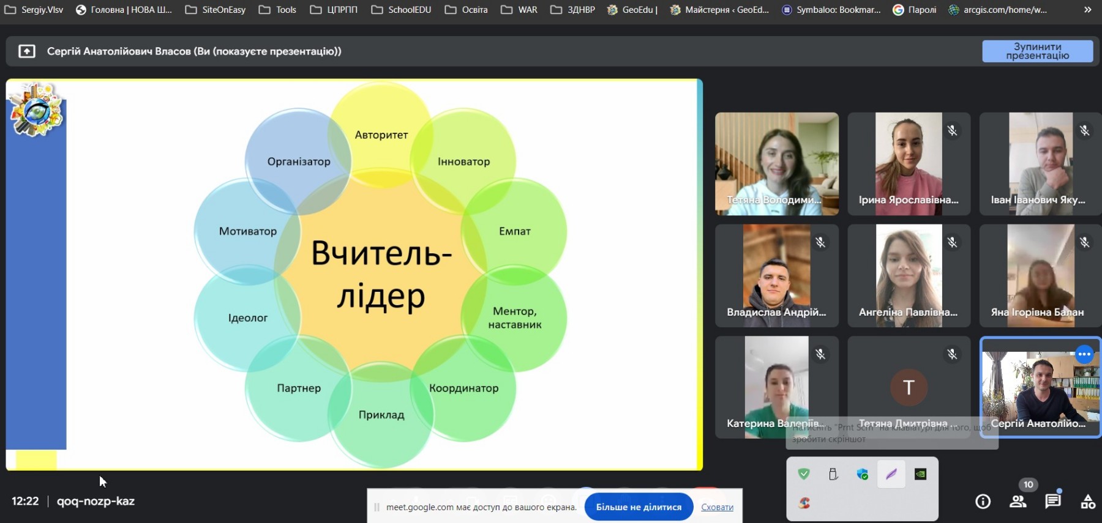Click the CCleaner tray icon
1102x523 pixels.
point(804,503)
